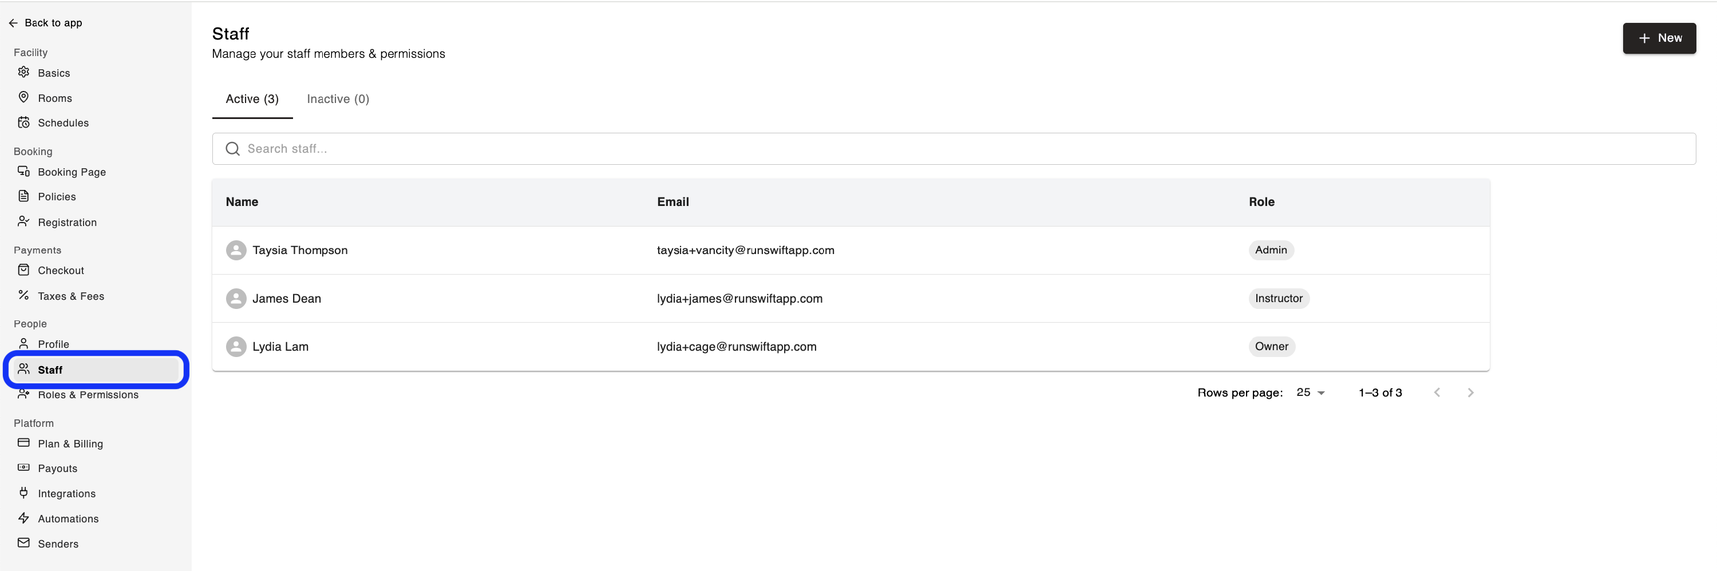Image resolution: width=1717 pixels, height=571 pixels.
Task: Click email lydia+cage@runswiftapp.com
Action: pos(737,347)
